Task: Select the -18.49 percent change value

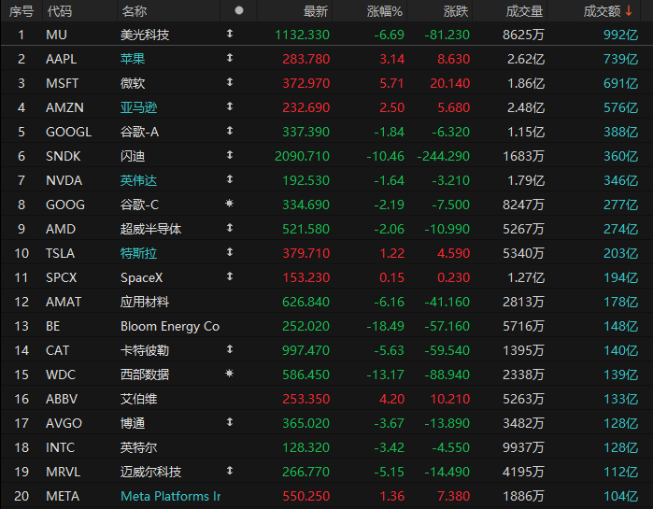Action: pos(385,326)
